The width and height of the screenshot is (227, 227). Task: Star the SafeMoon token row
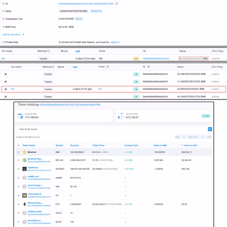tap(19, 169)
